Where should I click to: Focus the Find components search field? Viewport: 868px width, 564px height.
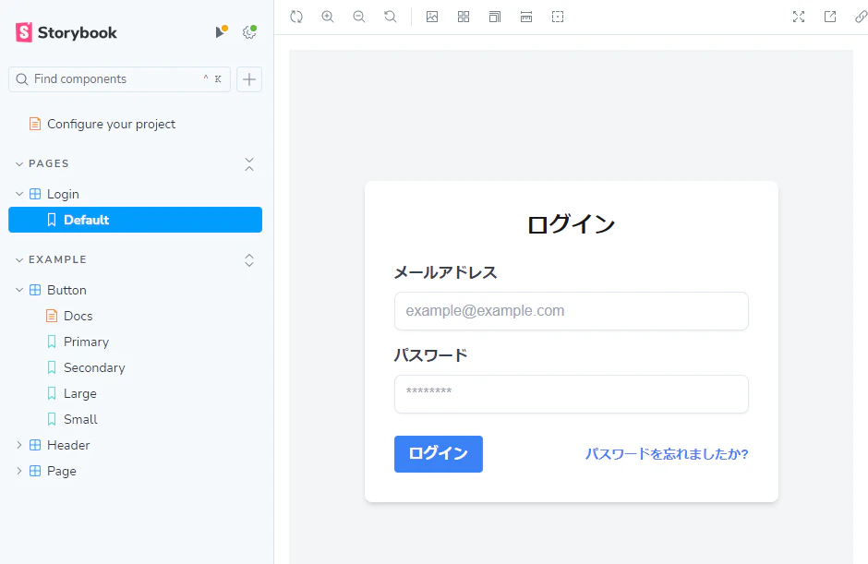coord(119,79)
